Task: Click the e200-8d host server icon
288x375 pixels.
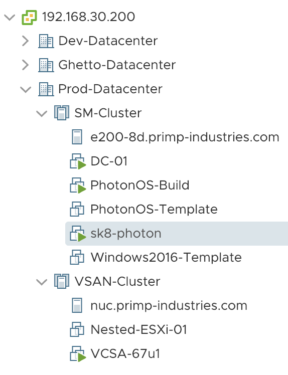Action: point(77,137)
